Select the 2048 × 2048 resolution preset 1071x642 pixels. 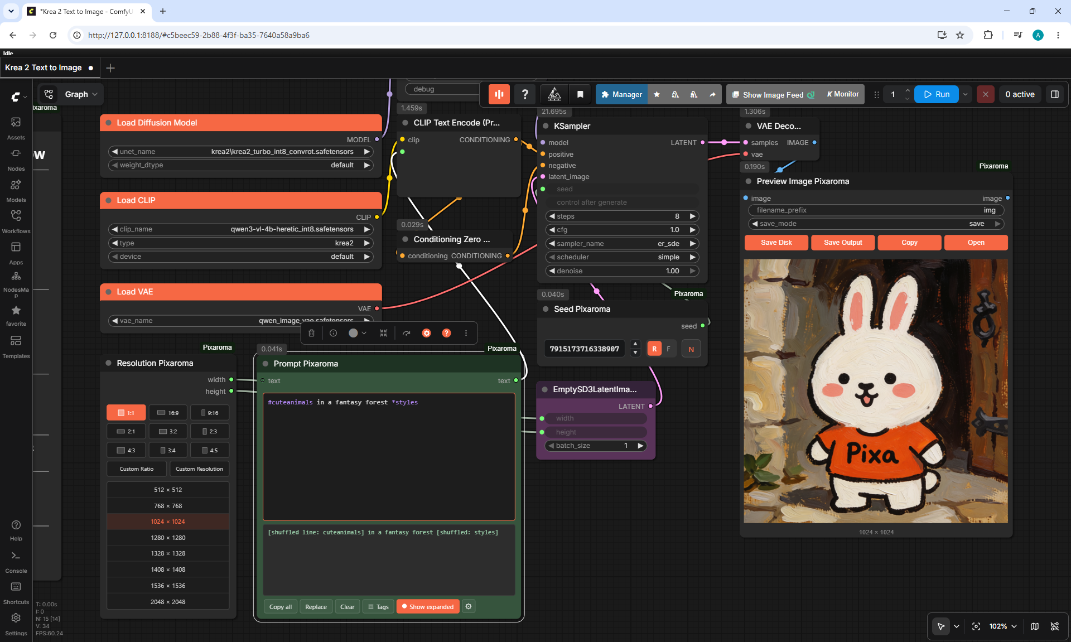[168, 602]
